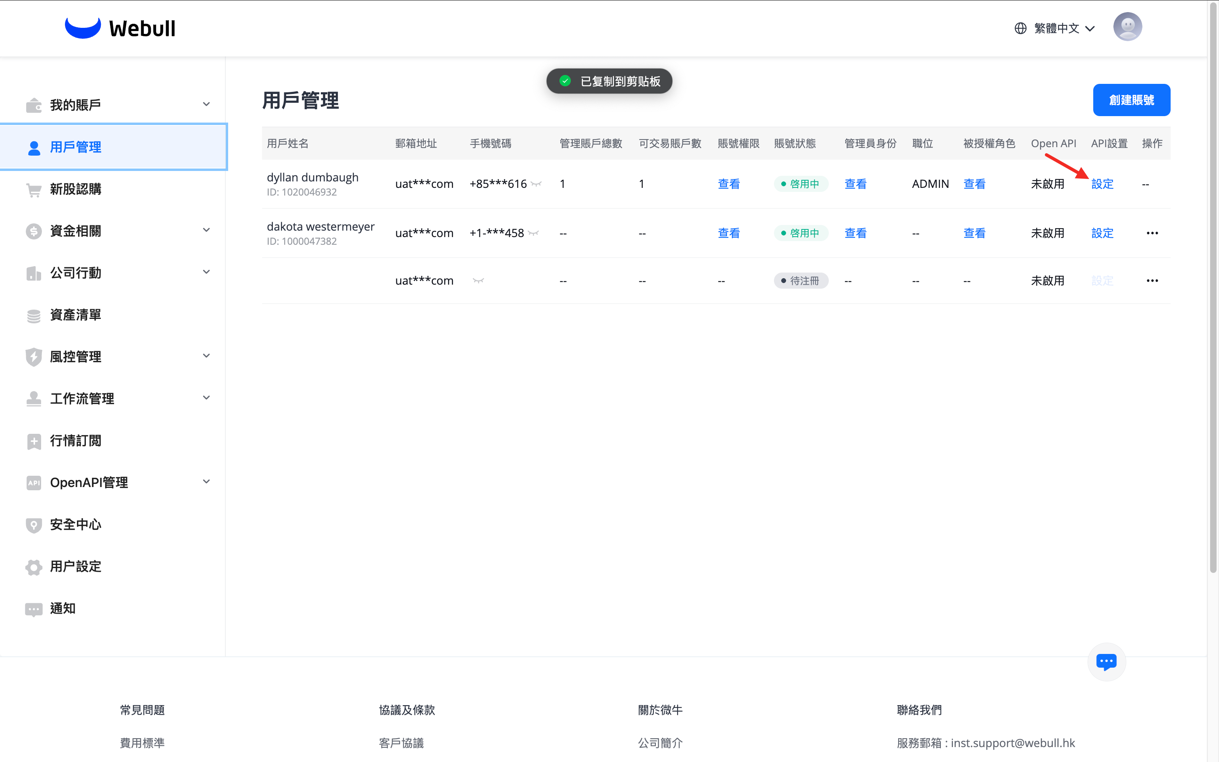Reveal dyllan dumbaugh's hidden phone number
Image resolution: width=1219 pixels, height=762 pixels.
[x=537, y=184]
